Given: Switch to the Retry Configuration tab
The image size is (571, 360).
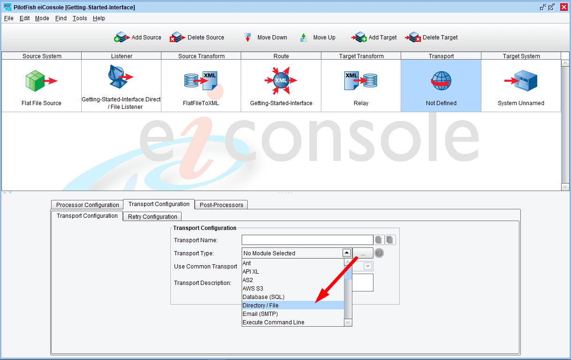Looking at the screenshot, I should tap(152, 217).
